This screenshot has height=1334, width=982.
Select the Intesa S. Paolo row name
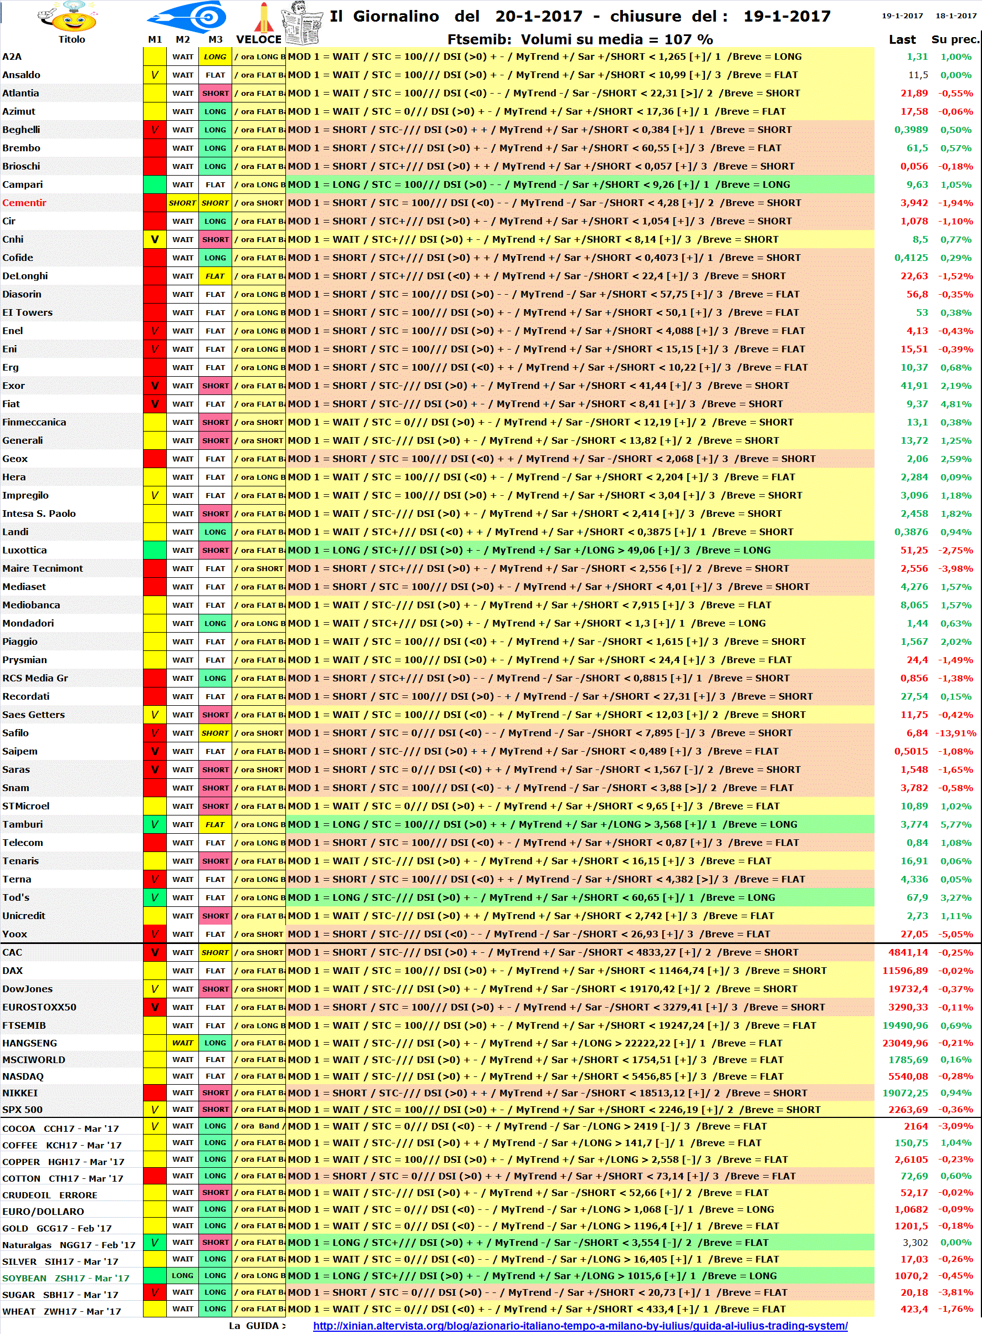pos(39,514)
